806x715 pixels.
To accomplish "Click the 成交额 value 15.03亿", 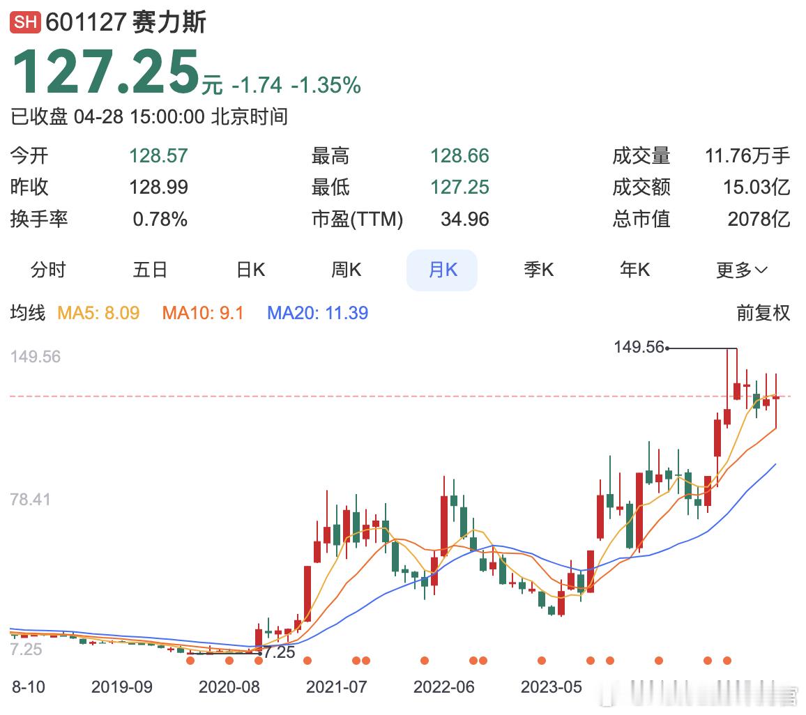I will [756, 187].
